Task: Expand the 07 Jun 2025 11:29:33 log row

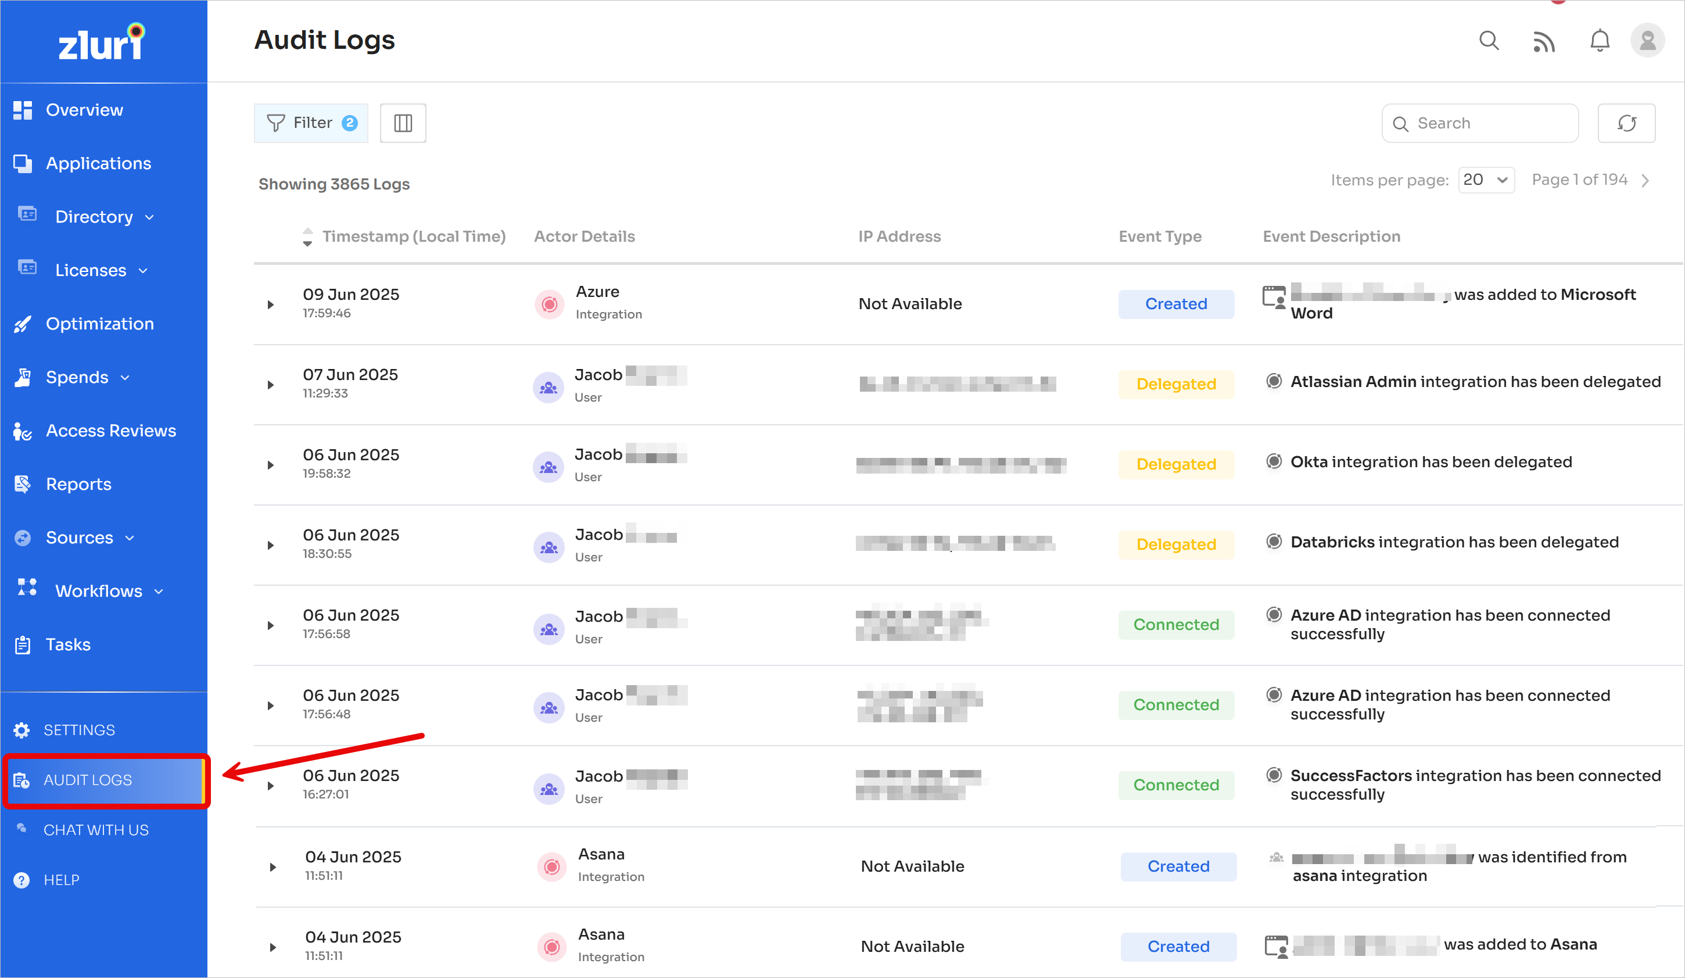Action: [270, 385]
